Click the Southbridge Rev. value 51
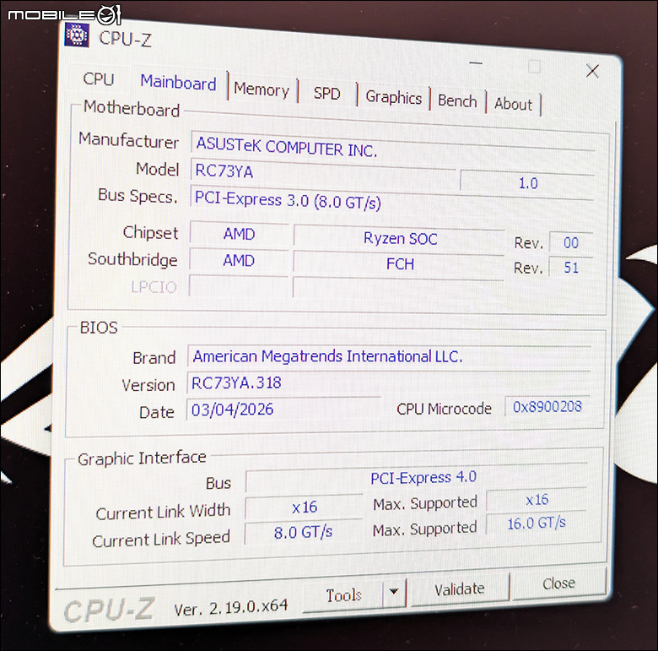Image resolution: width=658 pixels, height=651 pixels. pyautogui.click(x=571, y=268)
